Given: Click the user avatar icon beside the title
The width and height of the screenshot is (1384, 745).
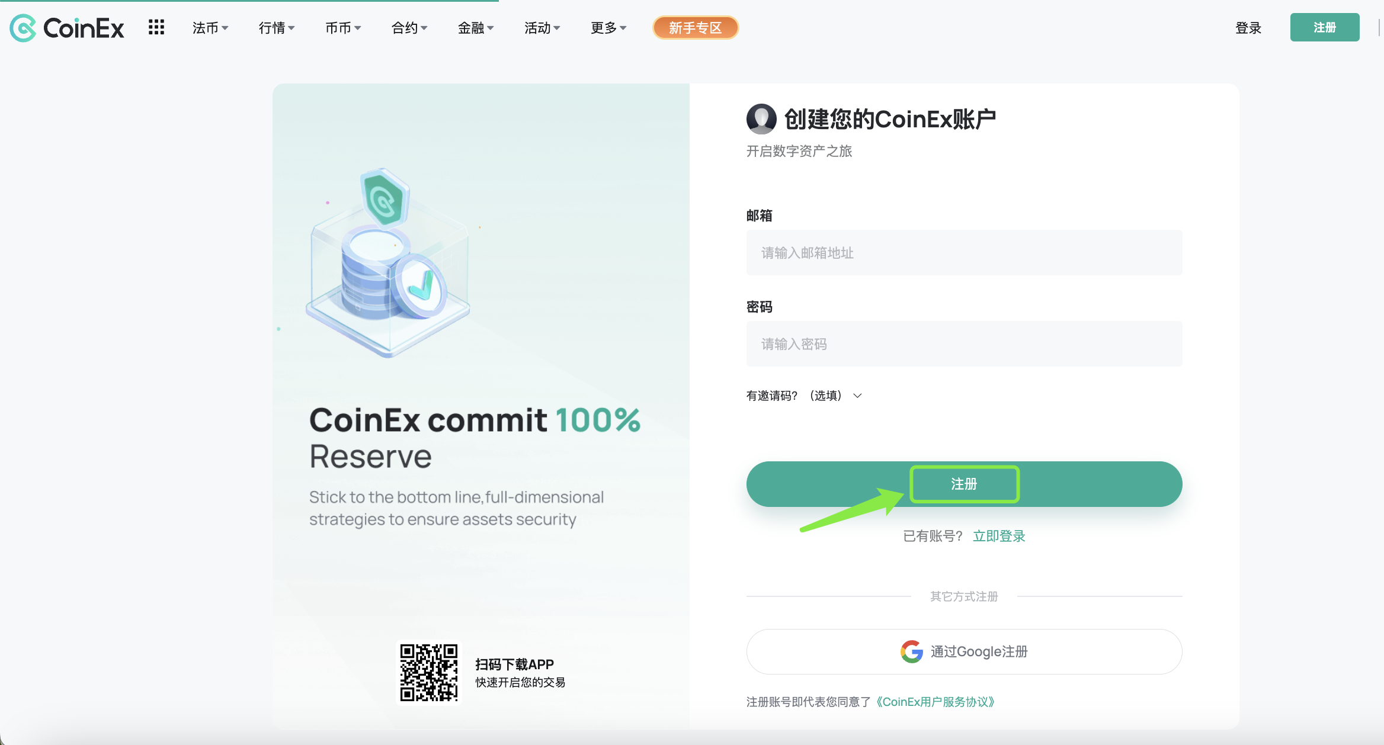Looking at the screenshot, I should click(x=761, y=119).
